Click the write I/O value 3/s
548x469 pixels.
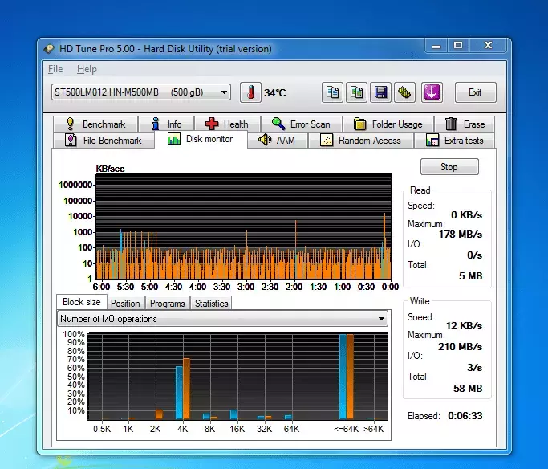tap(474, 368)
